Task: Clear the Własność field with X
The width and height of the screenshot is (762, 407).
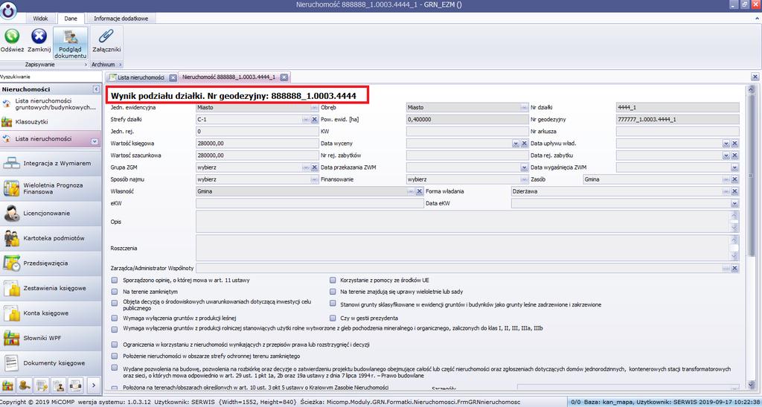Action: point(420,191)
